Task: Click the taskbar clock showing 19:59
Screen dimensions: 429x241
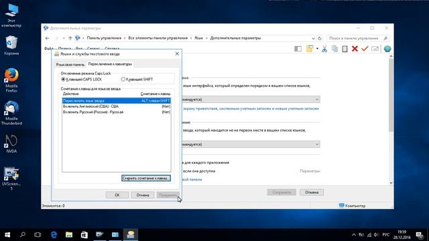Action: point(402,235)
